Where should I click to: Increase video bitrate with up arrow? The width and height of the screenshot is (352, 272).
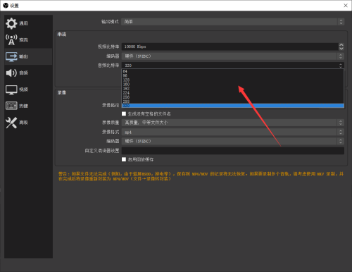pyautogui.click(x=341, y=45)
